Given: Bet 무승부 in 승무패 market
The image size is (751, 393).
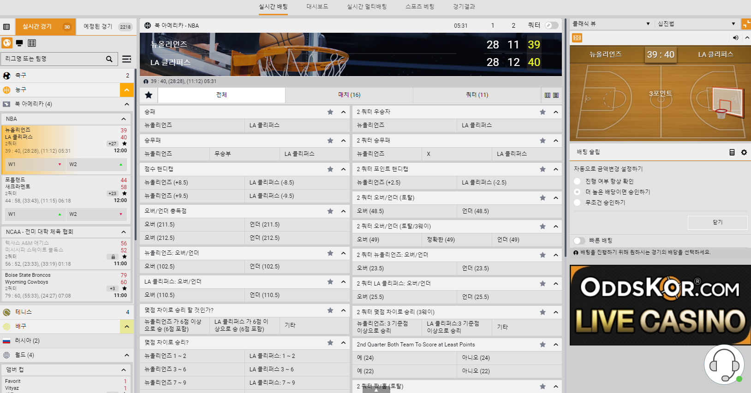Looking at the screenshot, I should tap(244, 154).
